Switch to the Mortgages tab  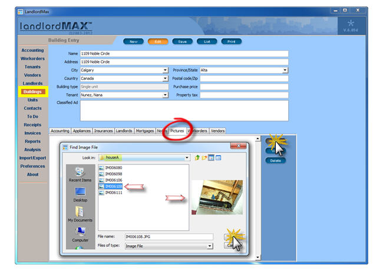click(144, 131)
